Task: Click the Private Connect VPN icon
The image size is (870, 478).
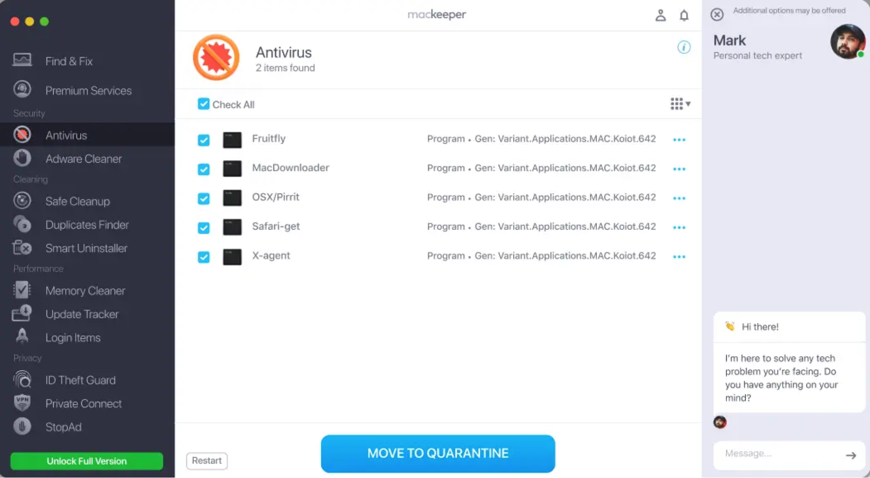Action: click(x=22, y=403)
